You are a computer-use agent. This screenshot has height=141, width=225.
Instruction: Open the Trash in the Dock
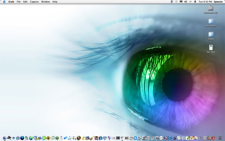220,138
